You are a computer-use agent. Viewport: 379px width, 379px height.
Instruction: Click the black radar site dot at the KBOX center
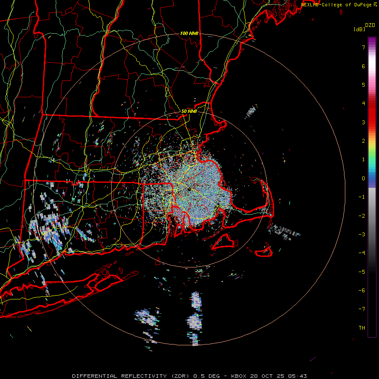point(189,189)
